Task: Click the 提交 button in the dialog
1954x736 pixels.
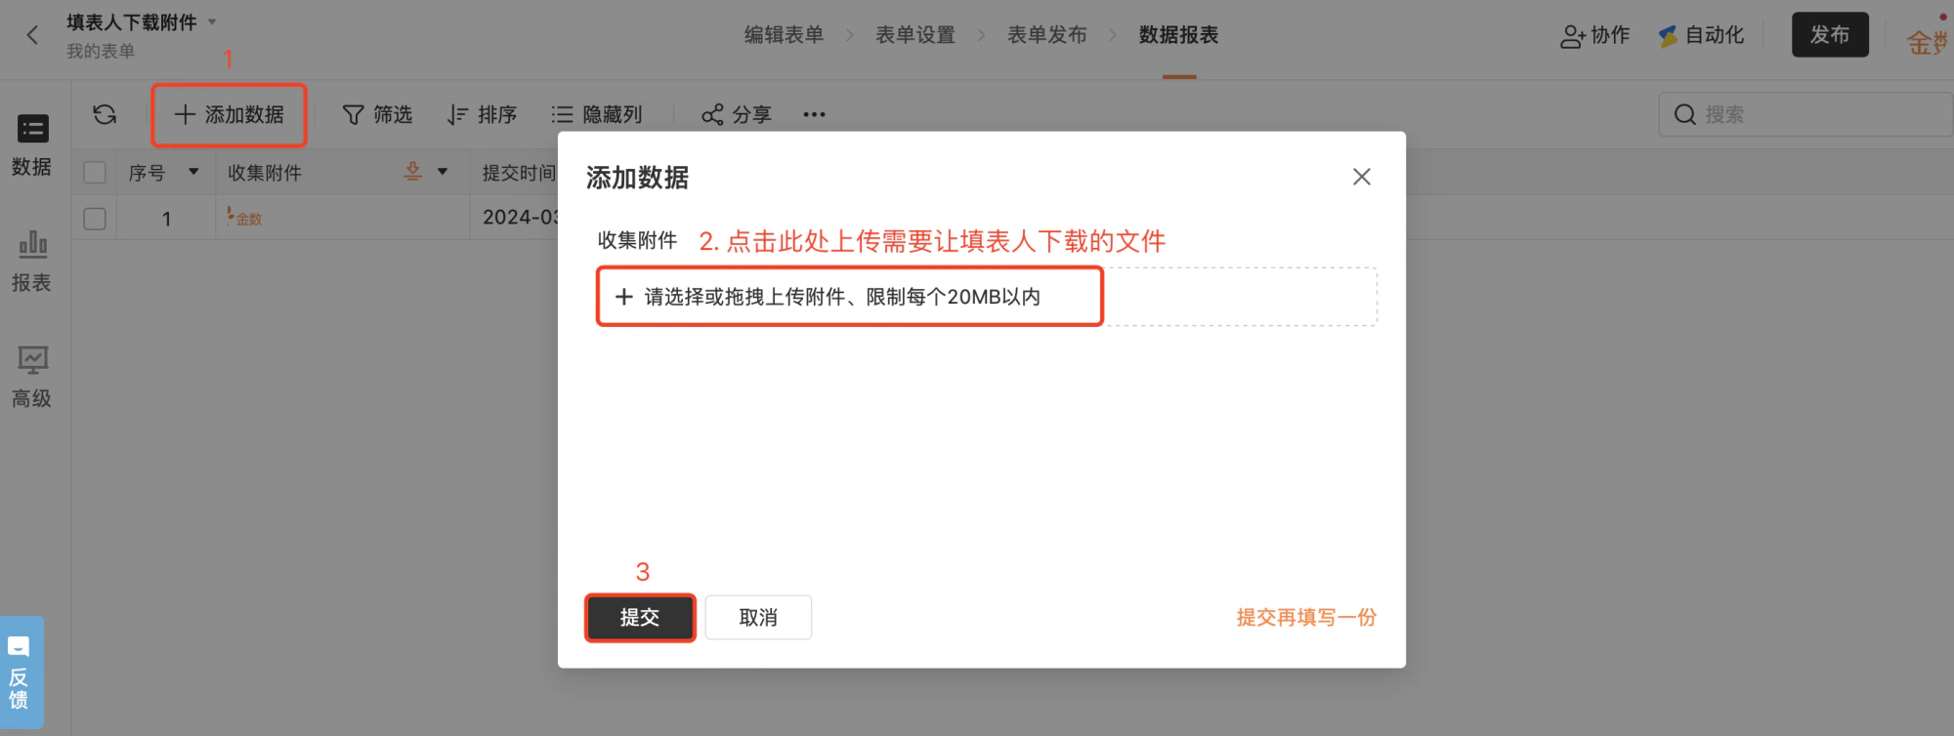Action: coord(640,617)
